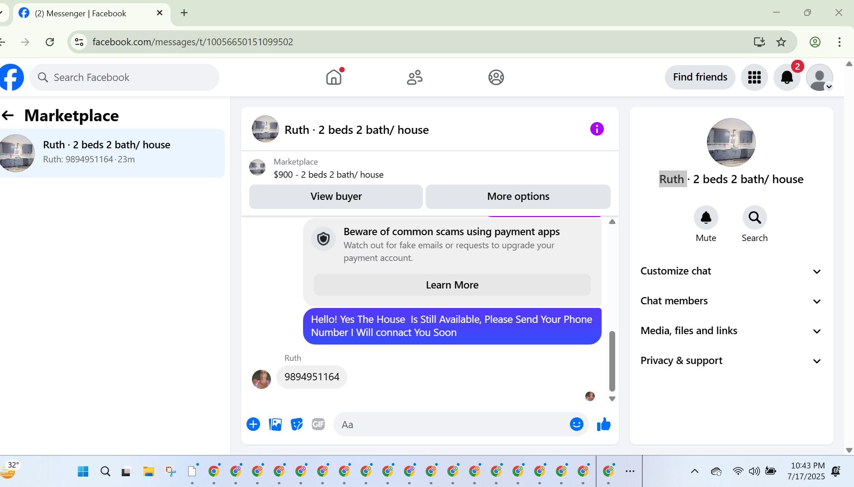Screen dimensions: 854x487
Task: Click the Marketplace listing thumbnail above View buyer
Action: [x=257, y=167]
